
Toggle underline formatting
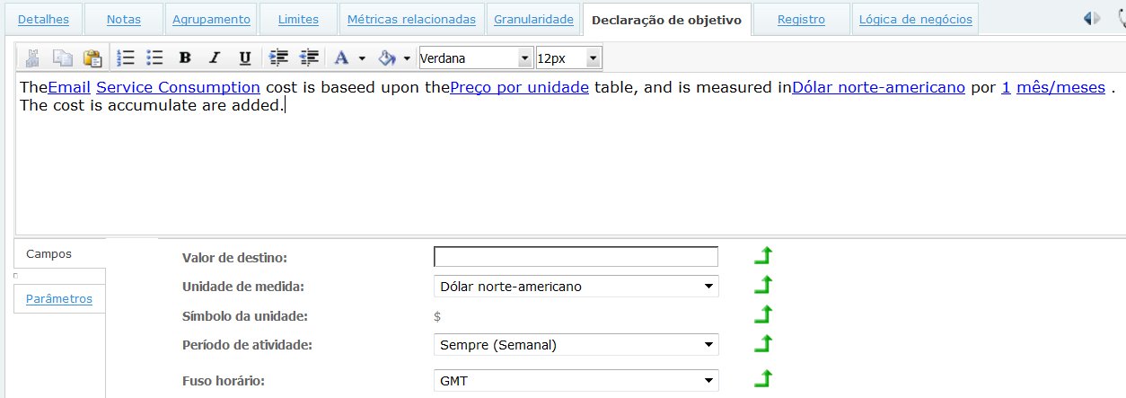click(x=245, y=58)
